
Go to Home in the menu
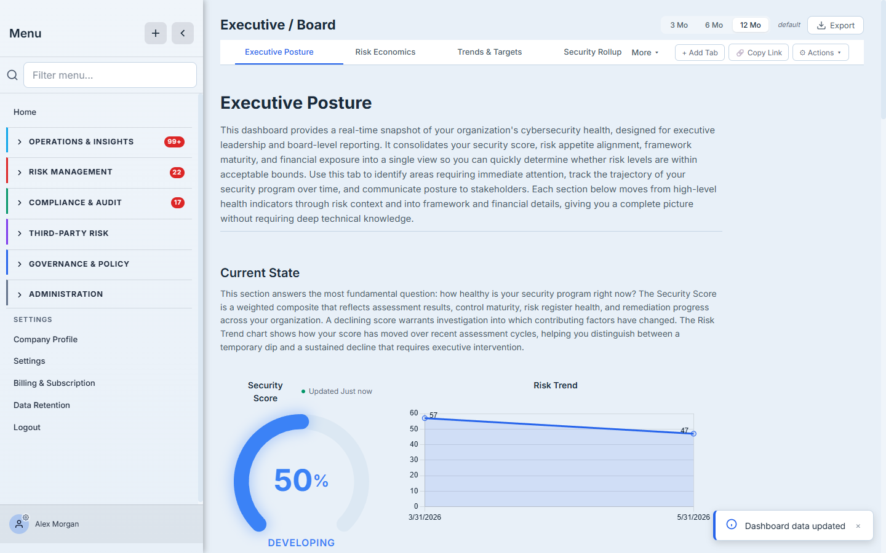[x=25, y=112]
